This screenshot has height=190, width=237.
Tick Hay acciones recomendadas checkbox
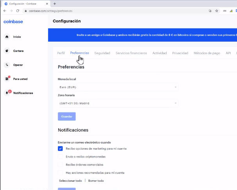coord(60,172)
